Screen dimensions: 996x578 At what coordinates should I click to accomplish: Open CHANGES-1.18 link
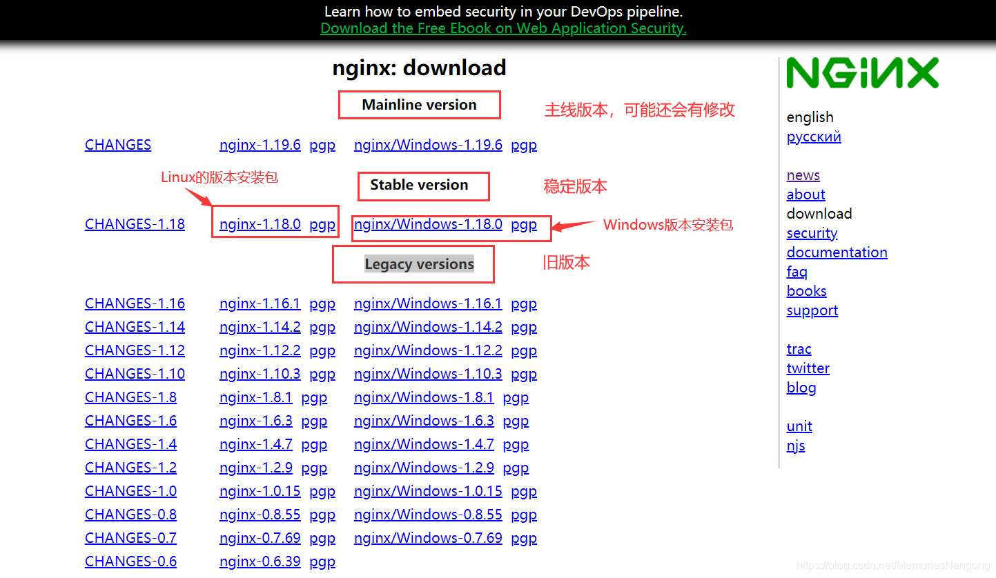[x=135, y=224]
